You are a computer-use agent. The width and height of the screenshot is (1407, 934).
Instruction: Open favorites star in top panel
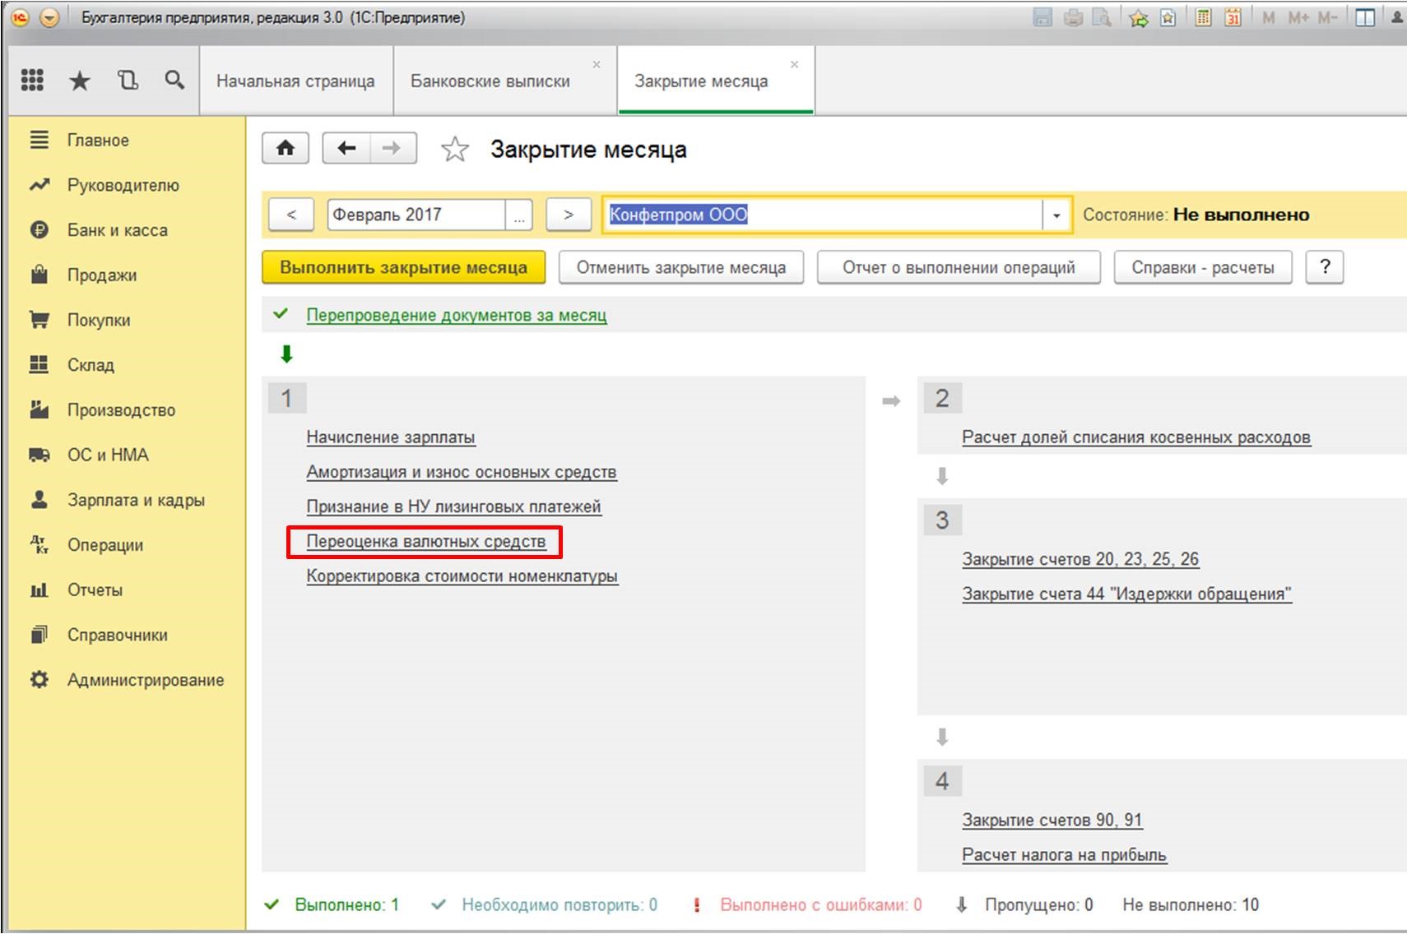(x=80, y=80)
